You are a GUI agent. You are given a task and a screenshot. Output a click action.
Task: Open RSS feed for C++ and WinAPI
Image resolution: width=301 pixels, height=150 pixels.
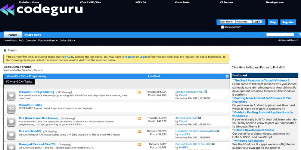139,131
